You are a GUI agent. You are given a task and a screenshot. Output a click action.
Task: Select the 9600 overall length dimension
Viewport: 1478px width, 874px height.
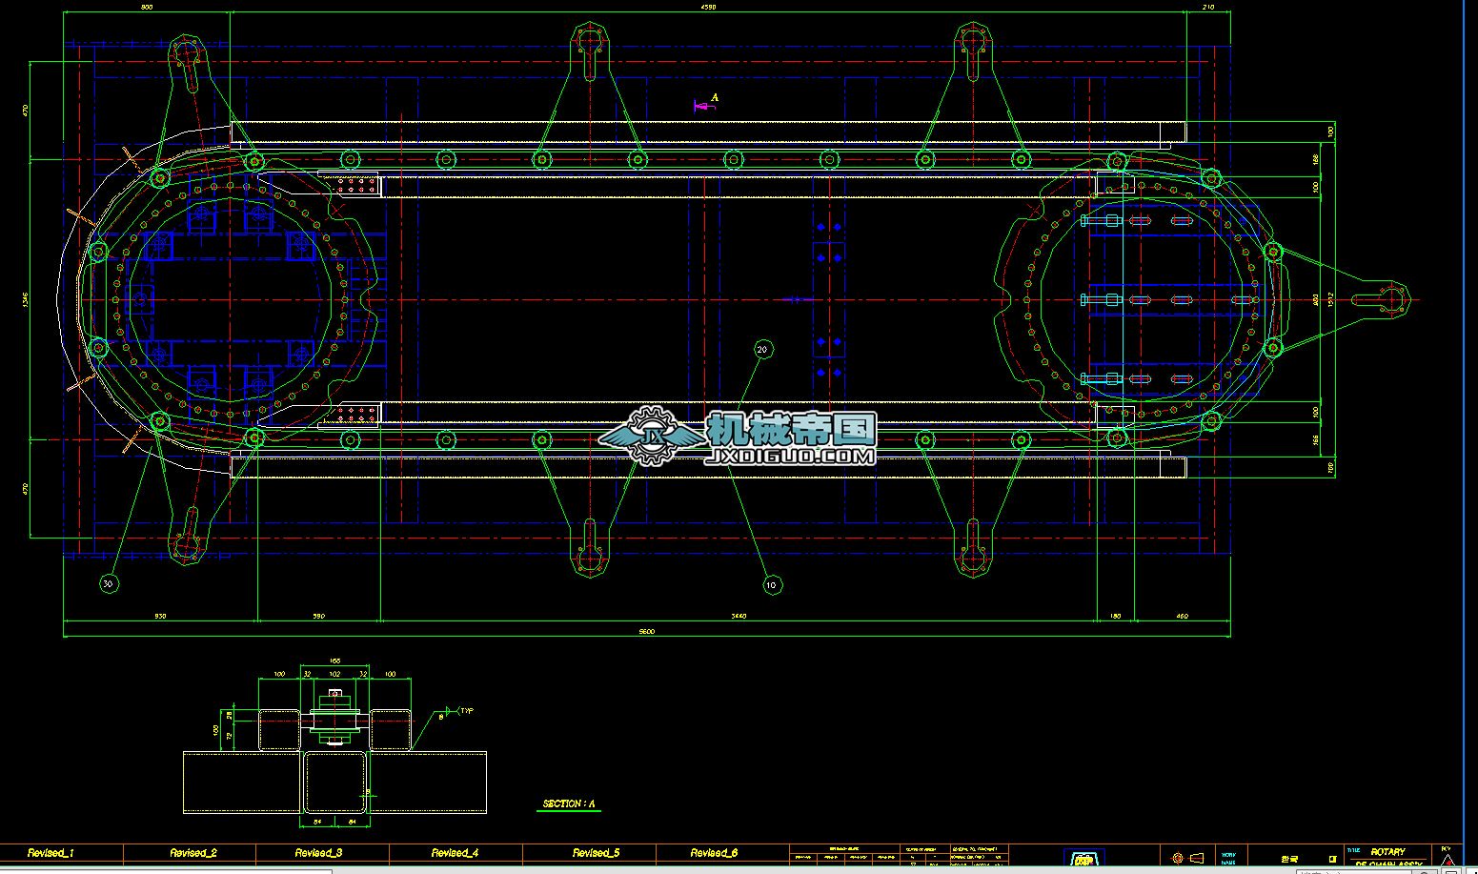[x=646, y=631]
